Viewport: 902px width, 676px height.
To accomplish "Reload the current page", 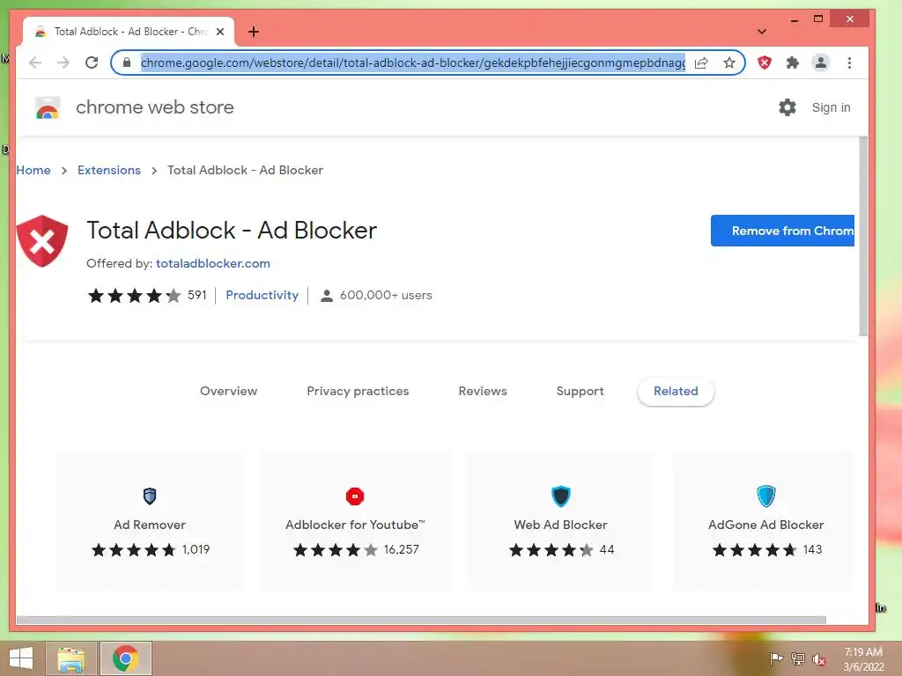I will tap(92, 62).
